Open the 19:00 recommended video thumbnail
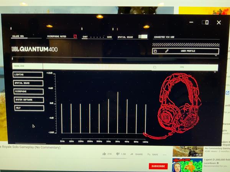The image size is (230, 172). click(x=188, y=151)
